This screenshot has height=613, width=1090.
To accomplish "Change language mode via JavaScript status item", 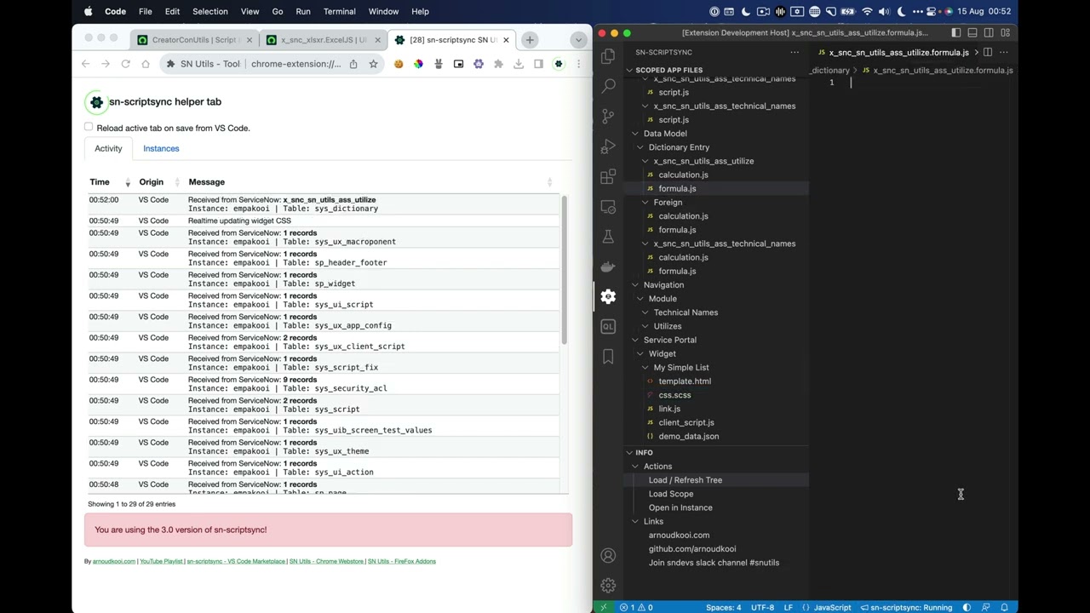I will tap(832, 607).
